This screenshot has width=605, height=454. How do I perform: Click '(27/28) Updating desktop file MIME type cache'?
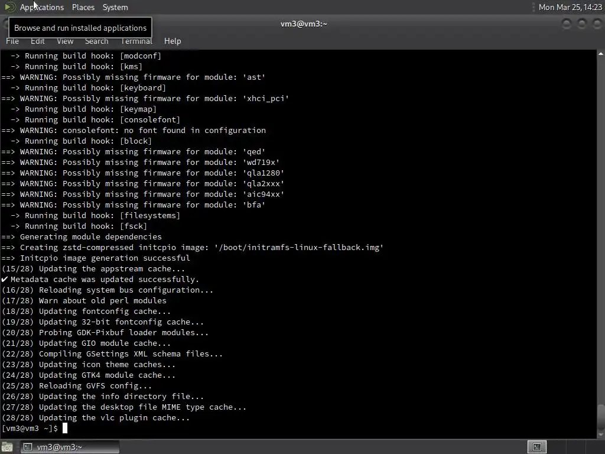coord(124,407)
